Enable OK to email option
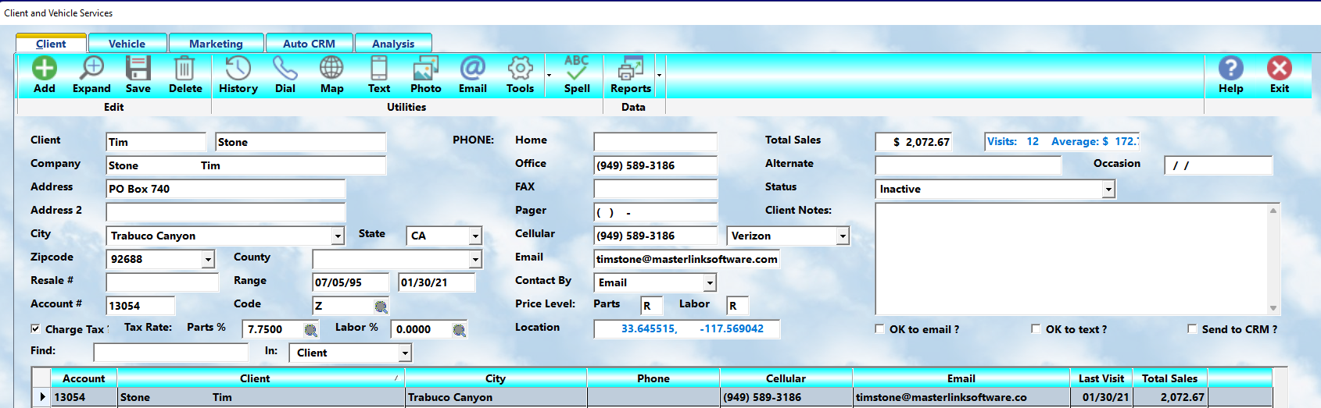Image resolution: width=1321 pixels, height=408 pixels. (x=879, y=329)
